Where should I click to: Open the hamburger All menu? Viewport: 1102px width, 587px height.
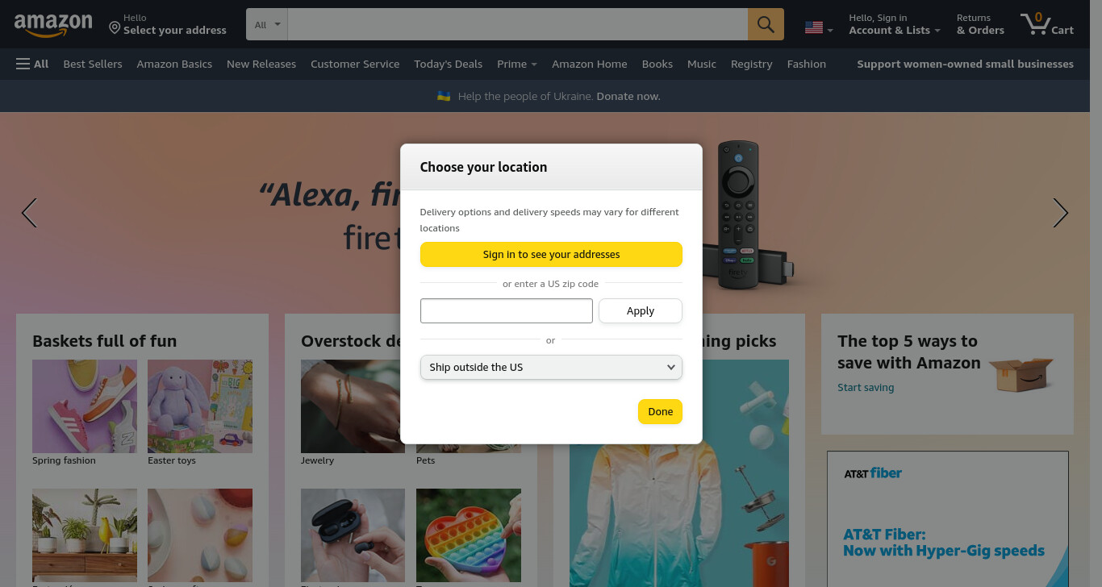click(32, 64)
